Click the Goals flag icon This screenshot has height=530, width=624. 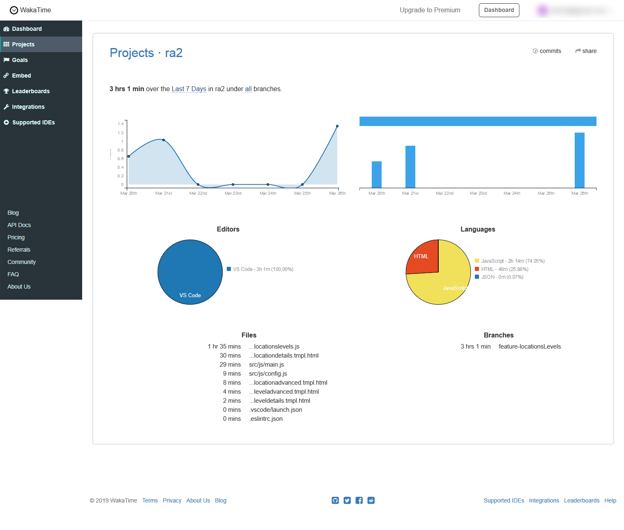[6, 60]
